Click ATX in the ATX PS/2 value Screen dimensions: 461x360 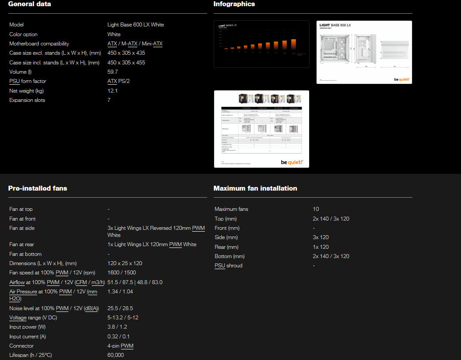[x=112, y=81]
